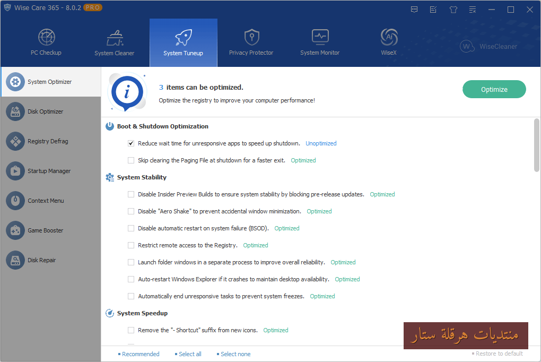Open the Context Menu sidebar label
Screen dimensions: 541x362
click(46, 201)
